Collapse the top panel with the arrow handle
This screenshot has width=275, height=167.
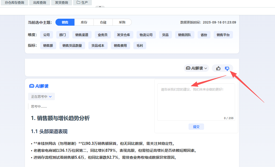click(x=100, y=7)
